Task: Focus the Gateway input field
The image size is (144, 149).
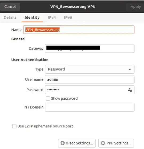Action: pos(90,49)
